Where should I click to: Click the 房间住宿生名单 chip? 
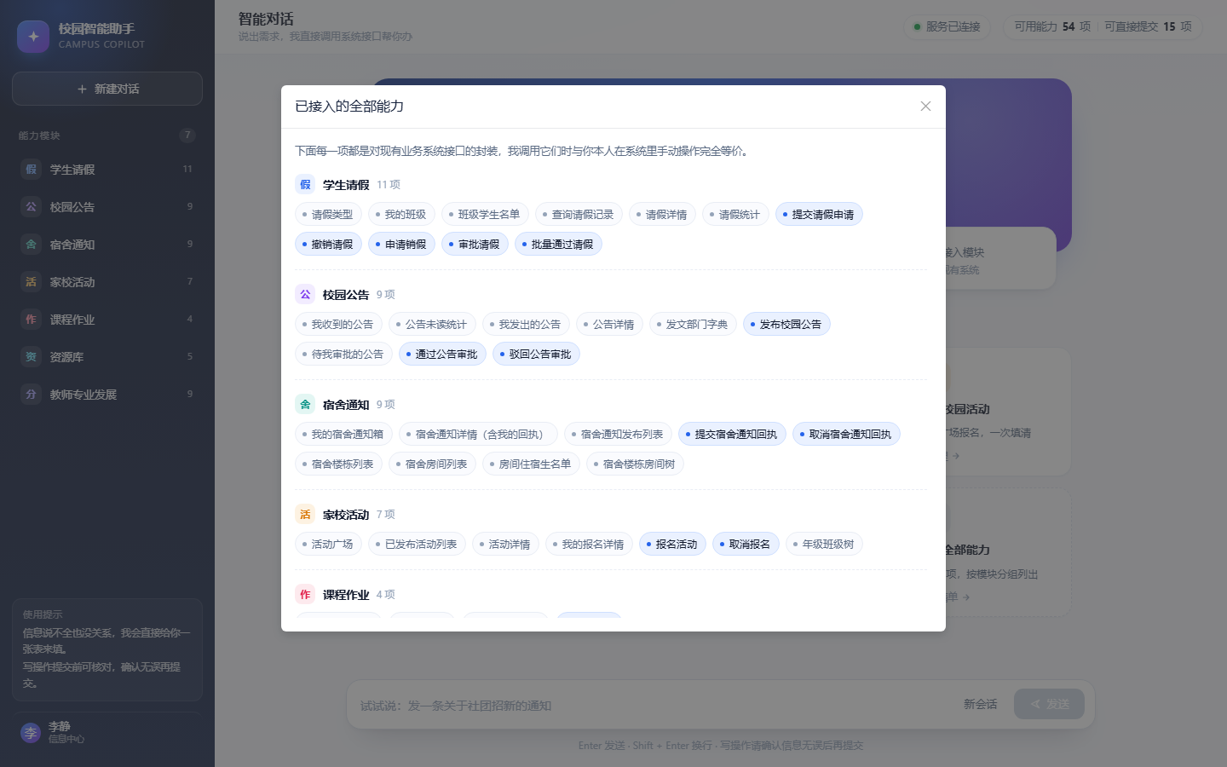coord(532,464)
